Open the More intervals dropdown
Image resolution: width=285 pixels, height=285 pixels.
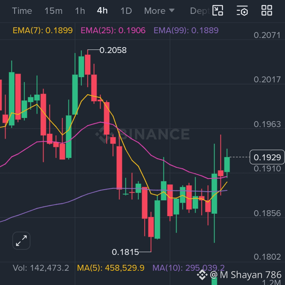coord(159,11)
